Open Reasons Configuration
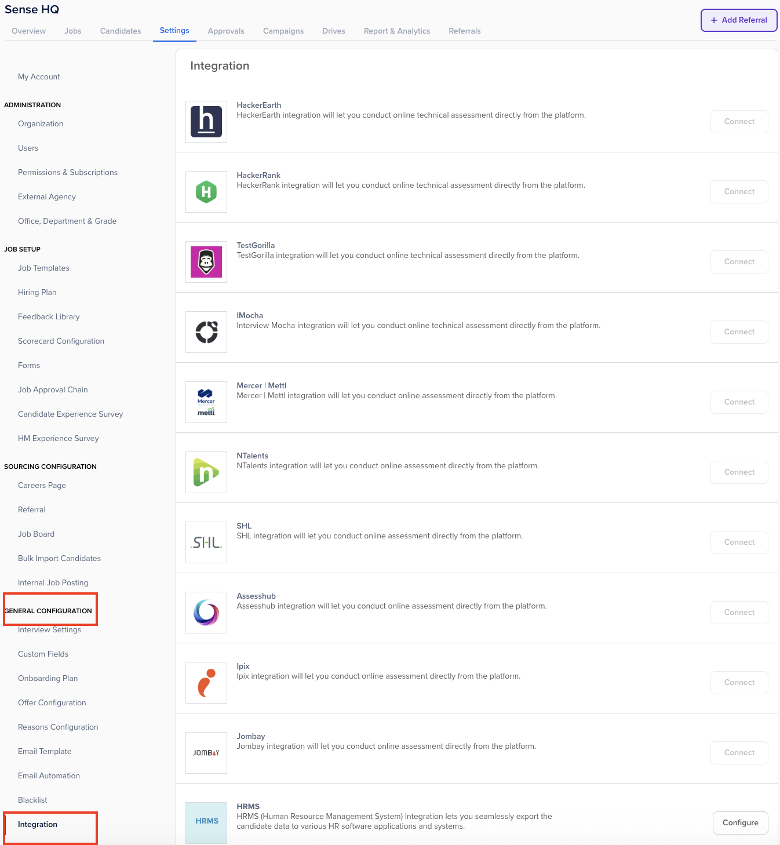Screen dimensions: 780x845 pyautogui.click(x=58, y=727)
